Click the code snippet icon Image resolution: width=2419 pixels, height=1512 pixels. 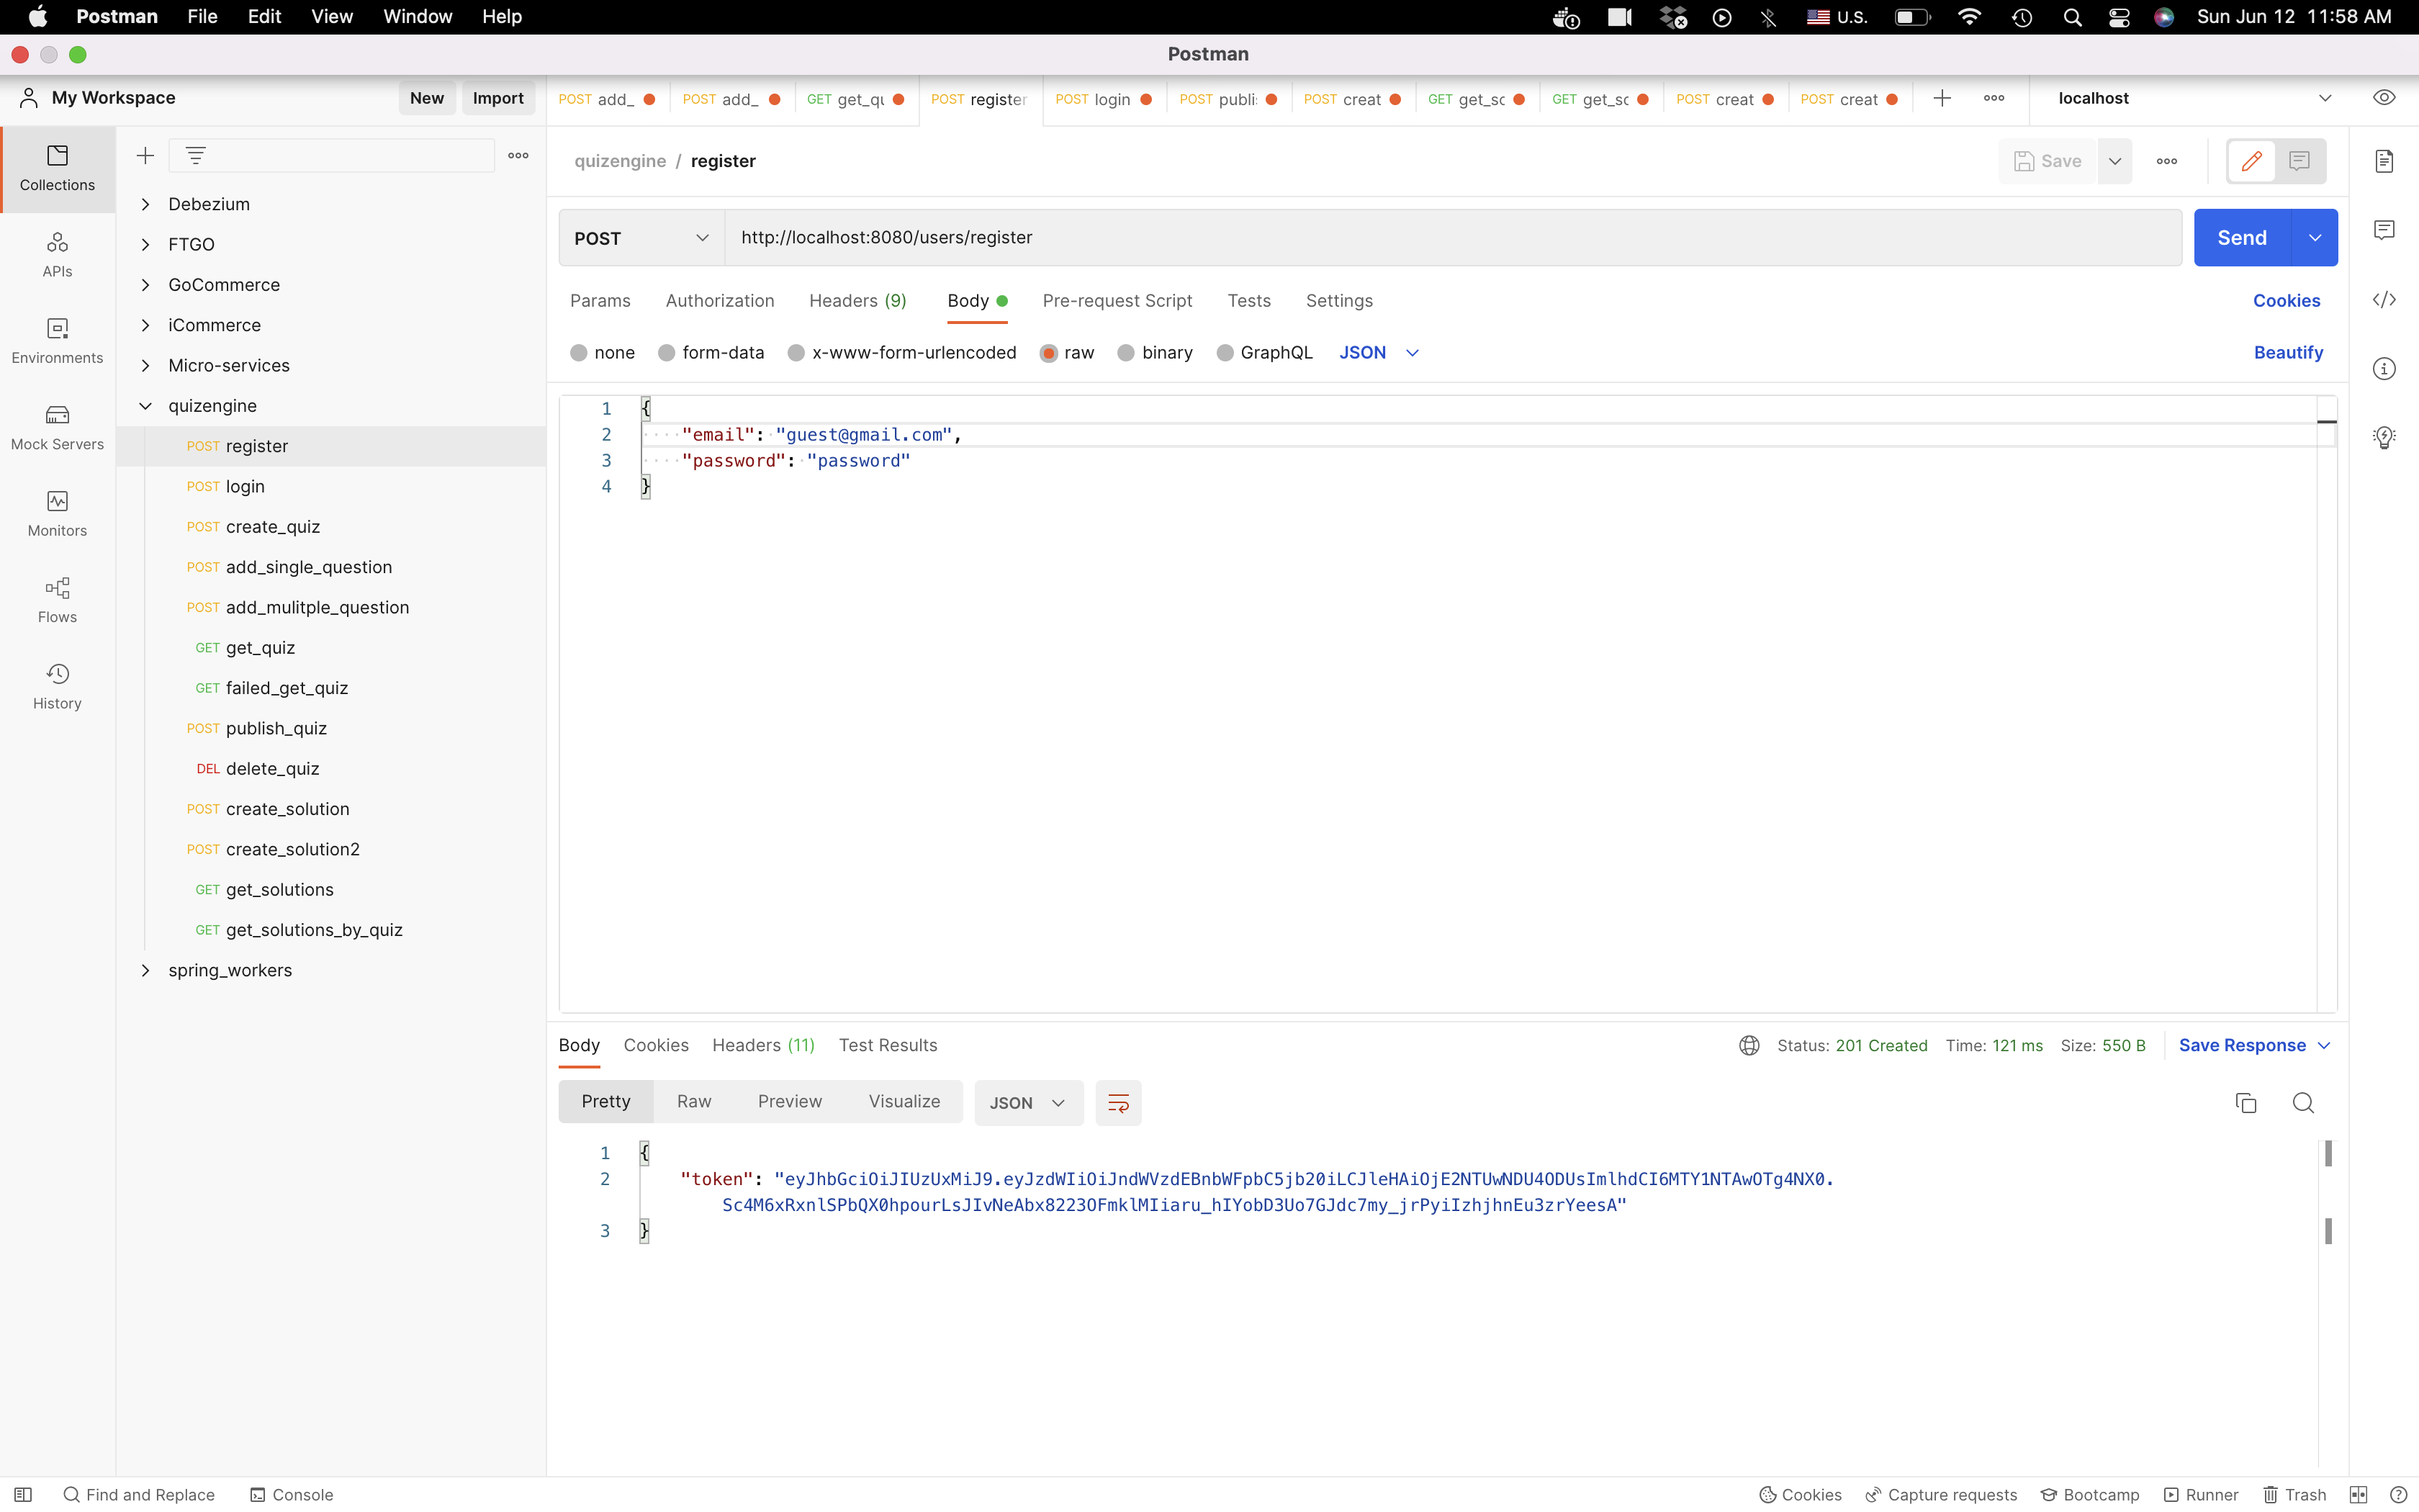tap(2384, 300)
